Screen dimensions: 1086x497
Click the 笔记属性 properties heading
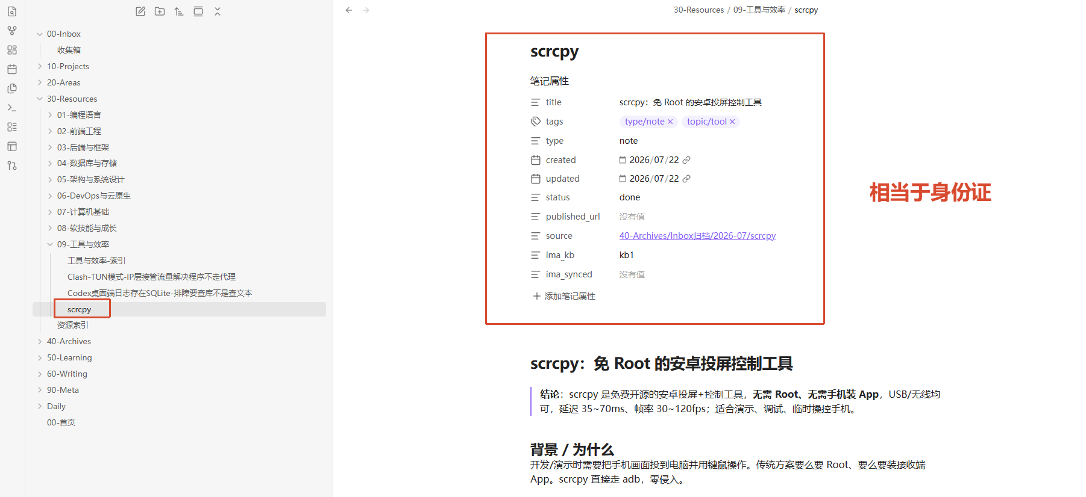(x=550, y=81)
